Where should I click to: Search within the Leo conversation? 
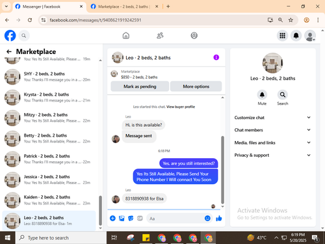coord(283,95)
